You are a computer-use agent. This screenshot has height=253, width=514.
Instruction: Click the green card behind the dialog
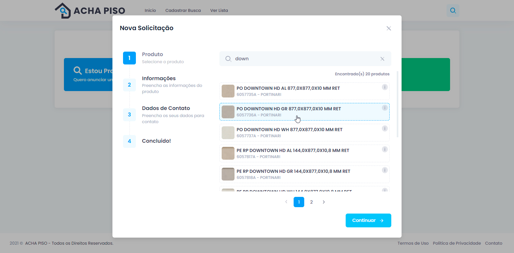click(426, 75)
